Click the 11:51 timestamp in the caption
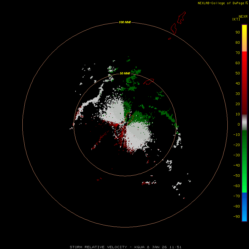 pyautogui.click(x=175, y=247)
